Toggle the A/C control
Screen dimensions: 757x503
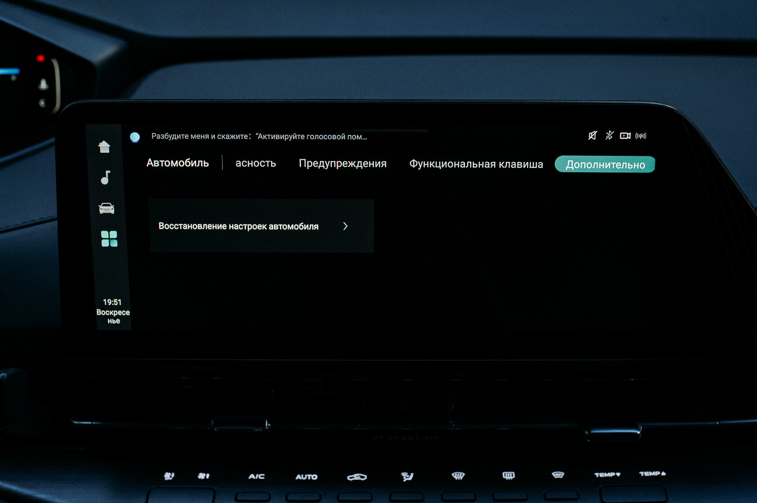click(256, 476)
